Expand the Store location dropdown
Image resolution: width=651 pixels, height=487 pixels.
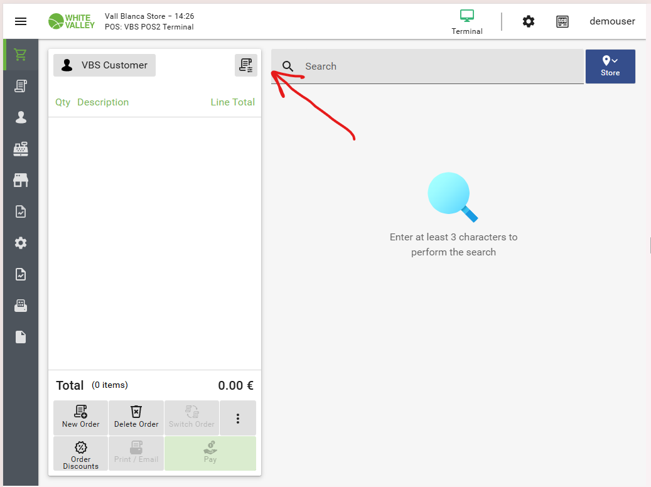(x=610, y=67)
